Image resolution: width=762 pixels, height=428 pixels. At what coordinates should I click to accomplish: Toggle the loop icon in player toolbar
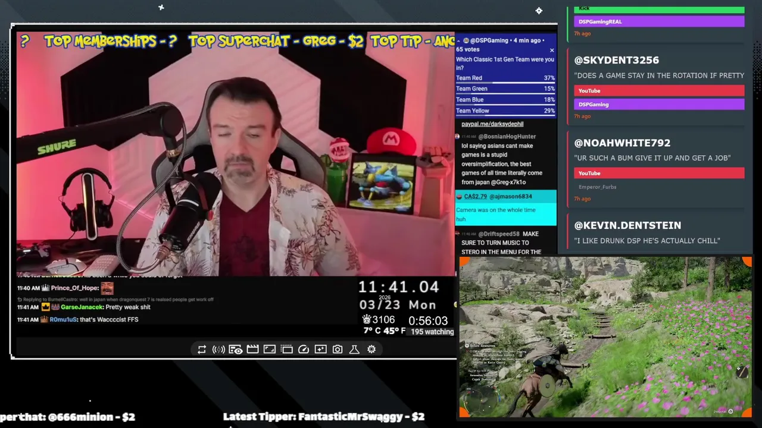202,350
